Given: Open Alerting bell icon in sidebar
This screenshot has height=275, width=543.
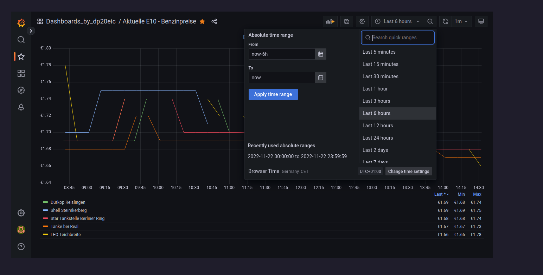Looking at the screenshot, I should pos(21,107).
